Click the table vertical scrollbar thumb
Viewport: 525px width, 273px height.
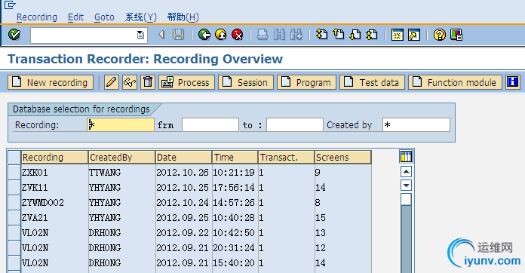[406, 199]
